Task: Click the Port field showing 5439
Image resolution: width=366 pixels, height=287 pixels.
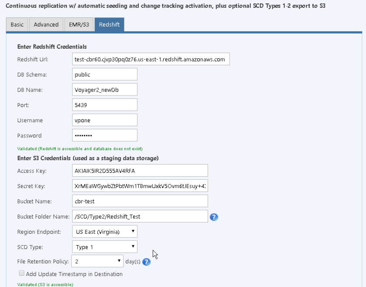Action: 104,105
